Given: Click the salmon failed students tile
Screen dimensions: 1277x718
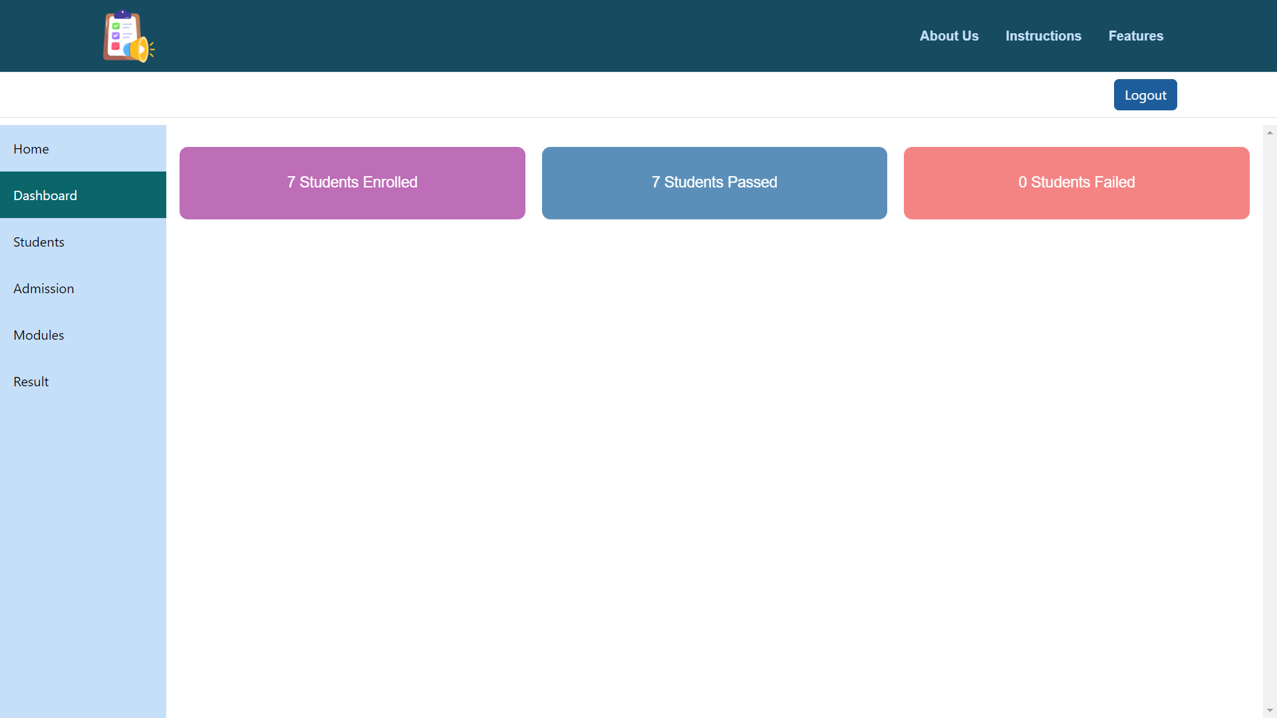Looking at the screenshot, I should [1076, 199].
